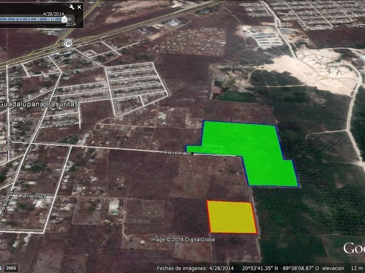Click the Google Earth logo watermark
The width and height of the screenshot is (365, 273).
click(x=354, y=249)
